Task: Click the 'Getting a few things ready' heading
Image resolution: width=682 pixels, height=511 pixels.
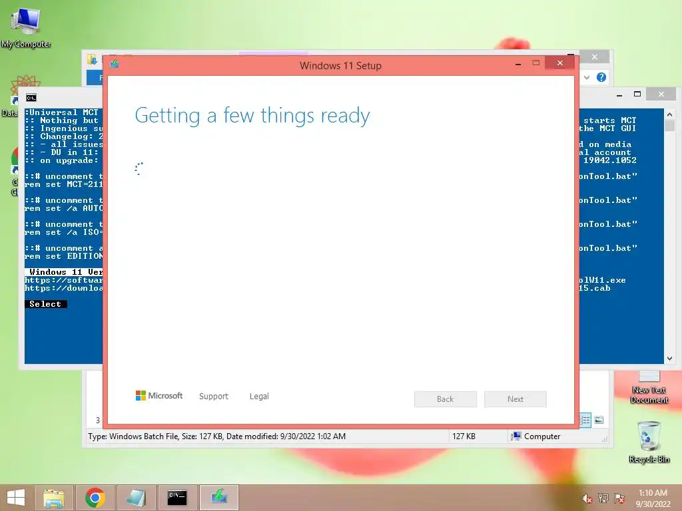Action: point(252,116)
